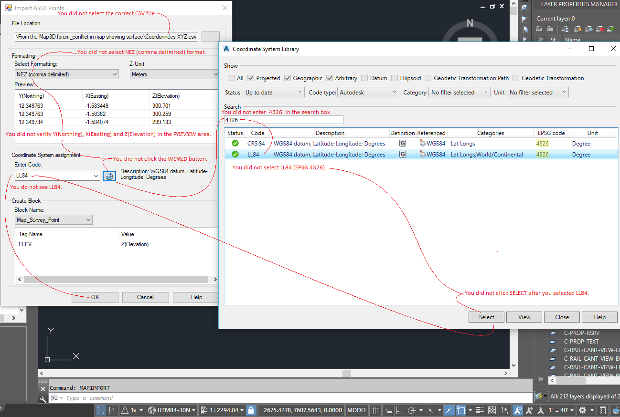Set layer current with the green check icon

tap(610, 29)
